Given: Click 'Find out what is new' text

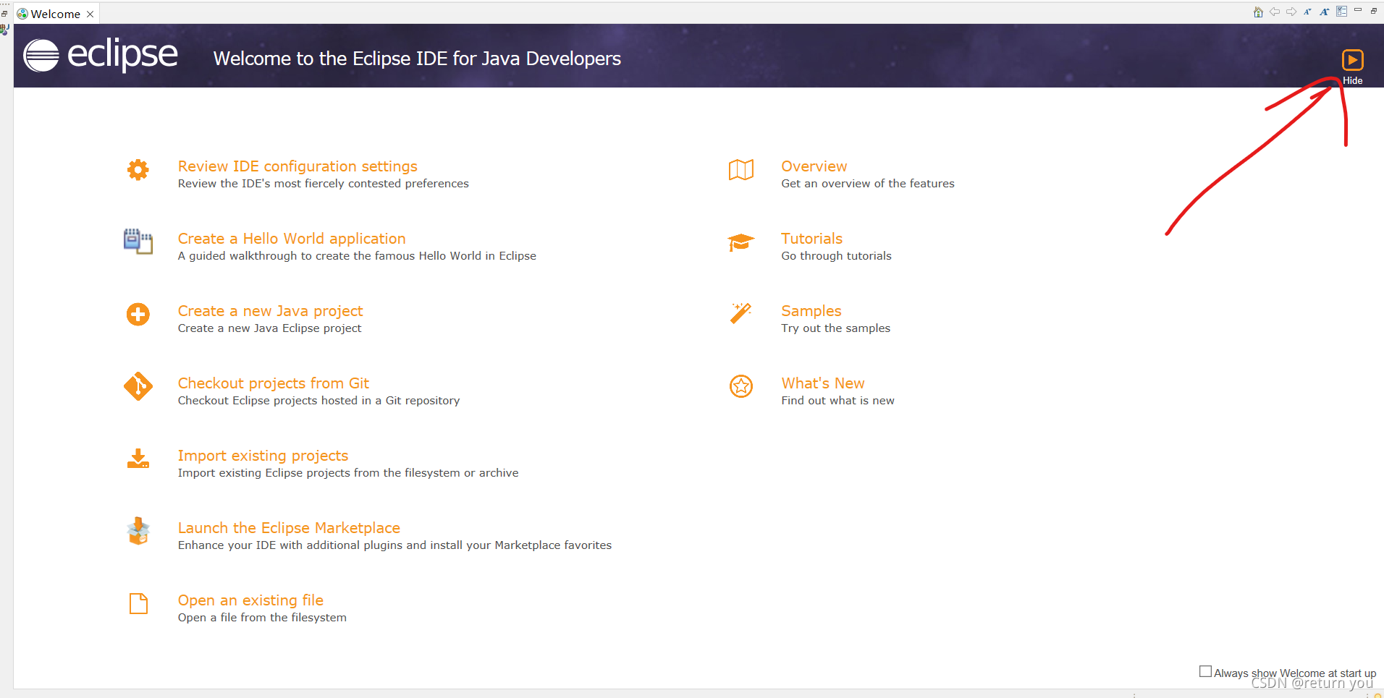Looking at the screenshot, I should click(x=837, y=401).
